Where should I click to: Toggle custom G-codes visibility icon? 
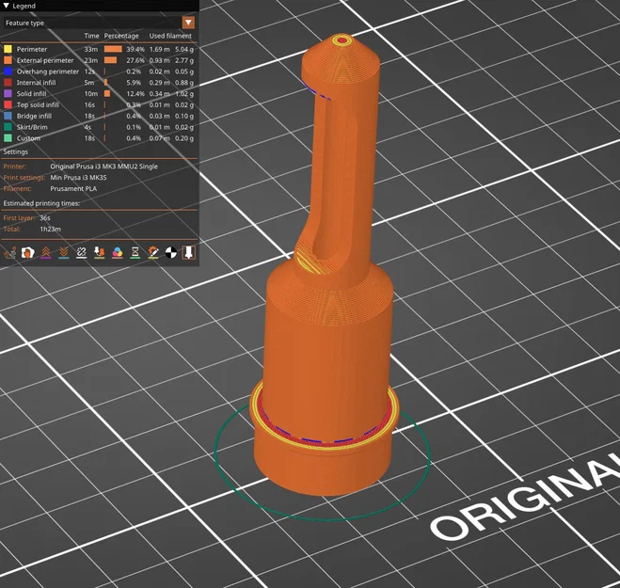[x=153, y=252]
